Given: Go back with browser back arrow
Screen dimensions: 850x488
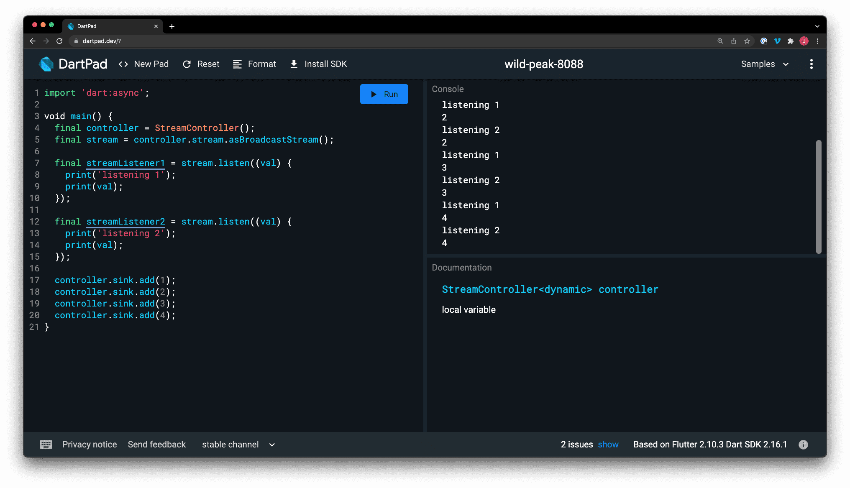Looking at the screenshot, I should 33,41.
